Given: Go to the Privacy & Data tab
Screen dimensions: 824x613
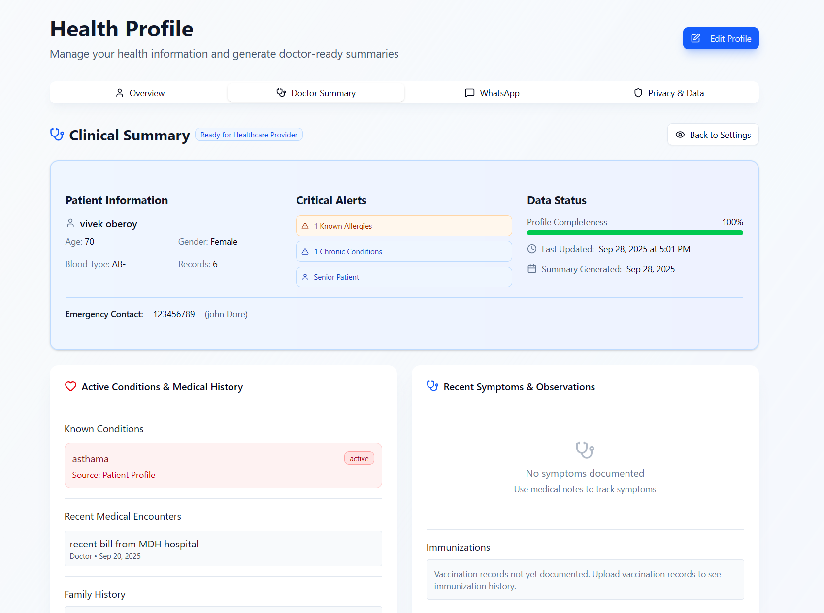Looking at the screenshot, I should tap(669, 93).
